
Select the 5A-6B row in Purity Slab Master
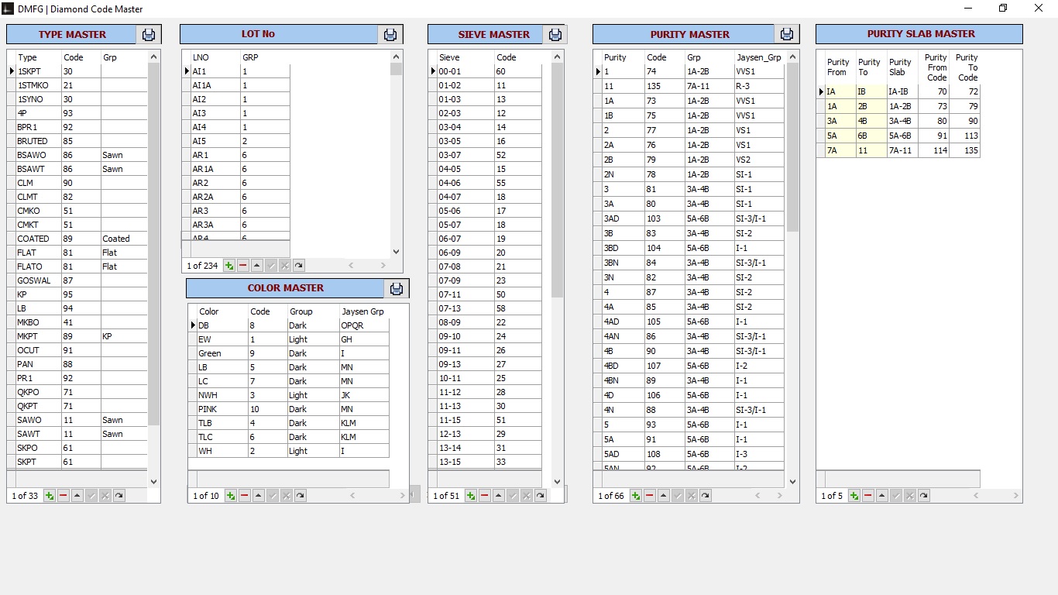(x=898, y=136)
